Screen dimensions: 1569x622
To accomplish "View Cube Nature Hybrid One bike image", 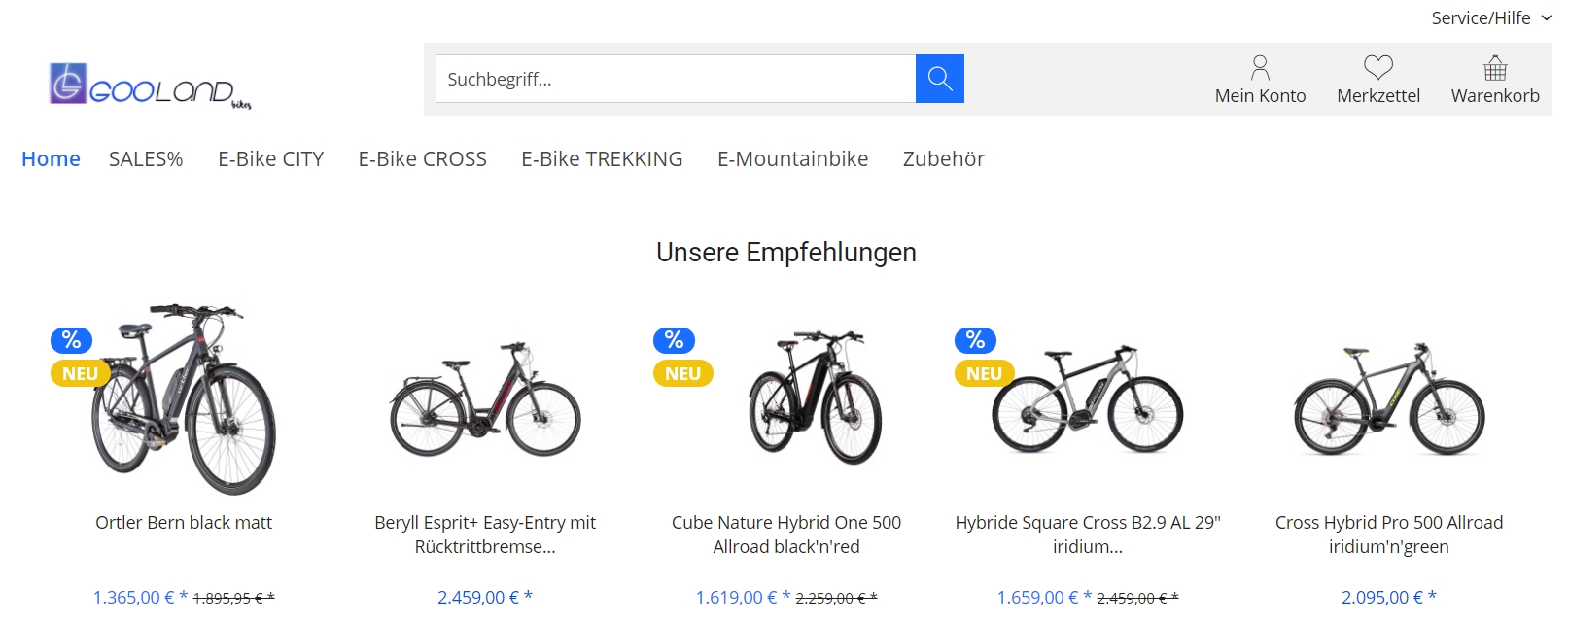I will tap(815, 398).
